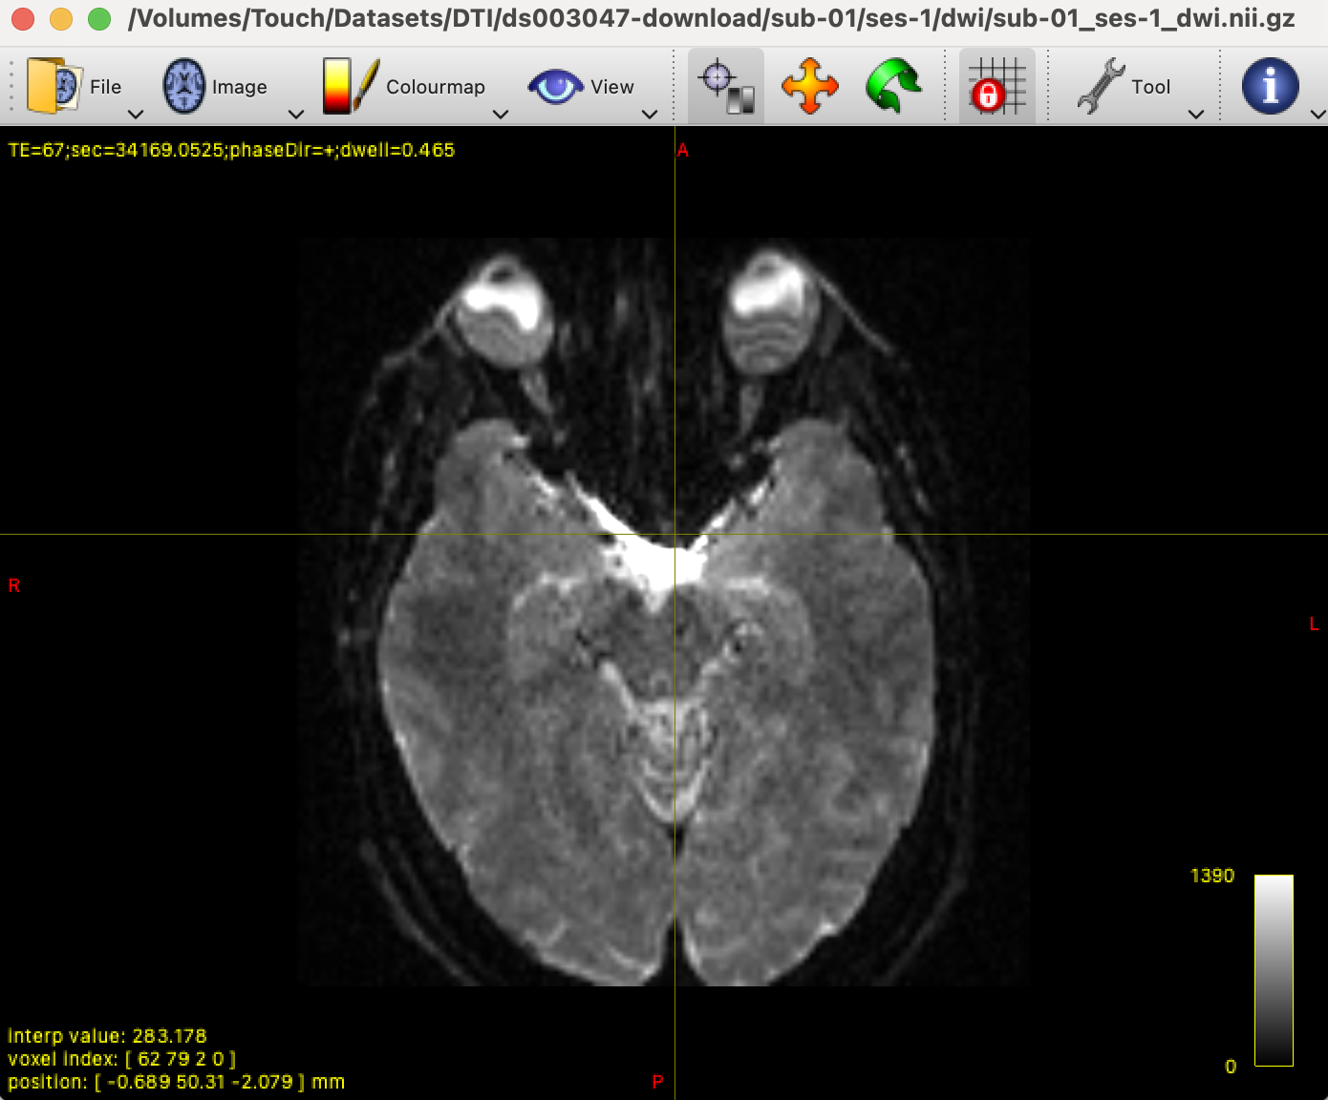Expand the Tool dropdown arrow

1195,114
